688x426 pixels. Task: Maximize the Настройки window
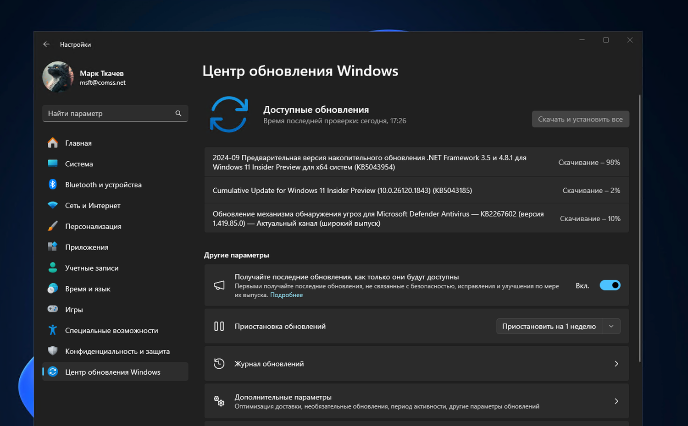pos(606,40)
